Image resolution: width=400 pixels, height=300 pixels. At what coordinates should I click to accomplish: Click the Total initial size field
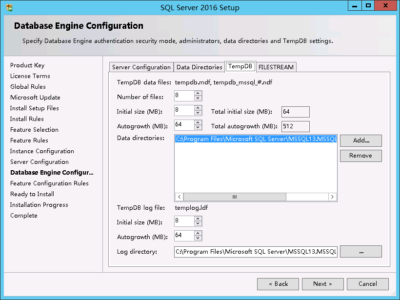tap(296, 112)
